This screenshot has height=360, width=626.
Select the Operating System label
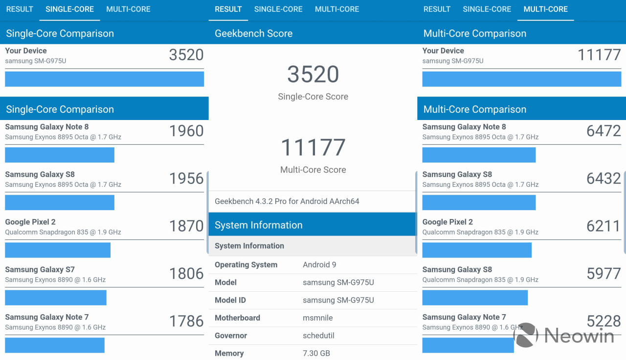(x=246, y=265)
